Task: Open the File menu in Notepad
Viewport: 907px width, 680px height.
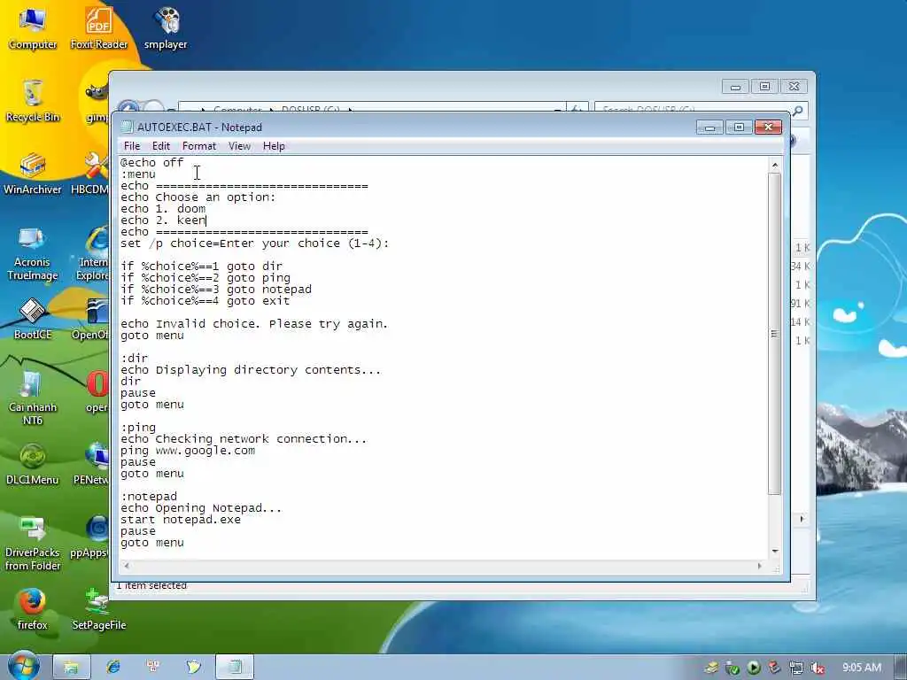Action: (132, 146)
